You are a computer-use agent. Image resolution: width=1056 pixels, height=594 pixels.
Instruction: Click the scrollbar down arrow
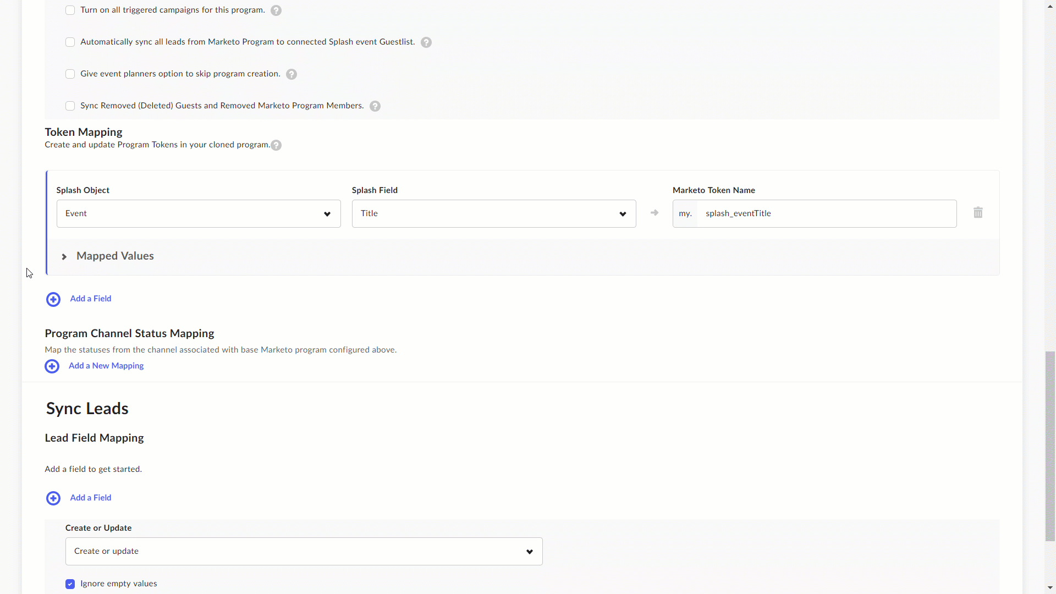[x=1050, y=588]
